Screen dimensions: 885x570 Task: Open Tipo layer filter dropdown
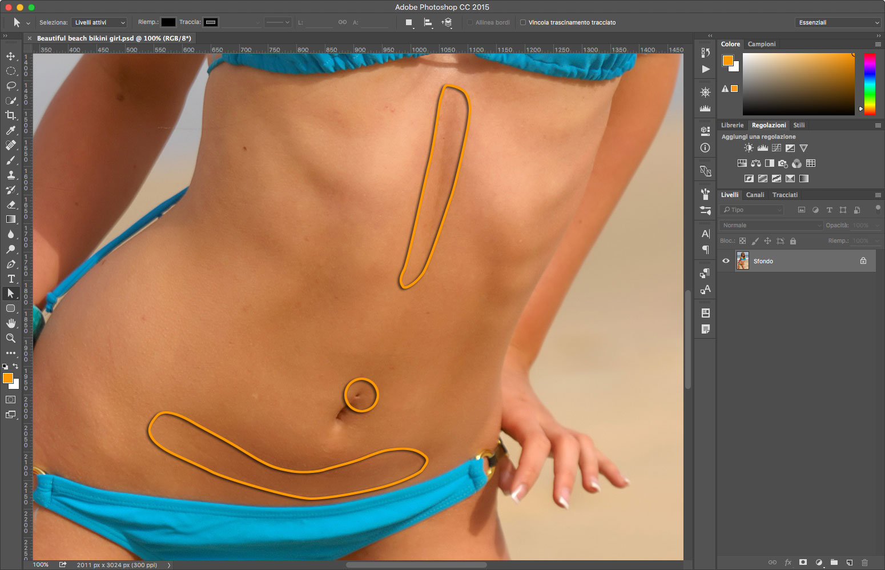(751, 210)
